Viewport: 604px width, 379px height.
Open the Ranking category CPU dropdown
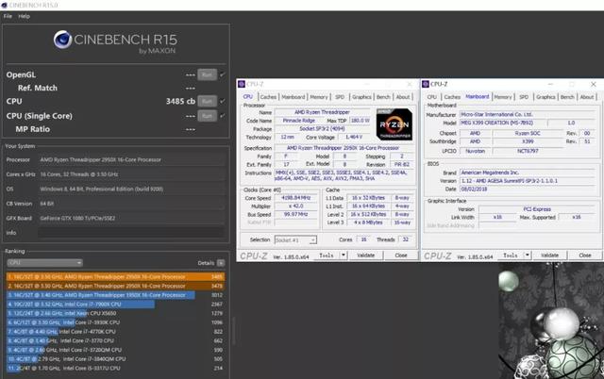(44, 263)
